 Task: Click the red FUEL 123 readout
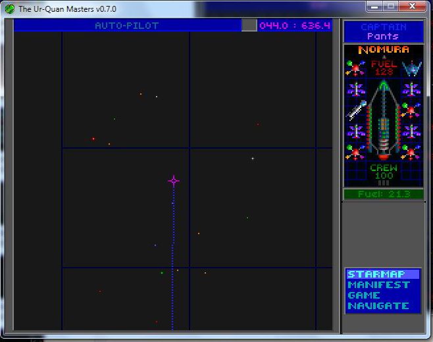point(384,68)
